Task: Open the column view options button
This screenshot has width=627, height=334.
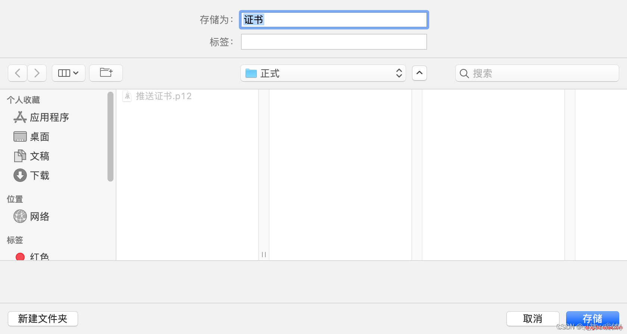Action: coord(69,73)
